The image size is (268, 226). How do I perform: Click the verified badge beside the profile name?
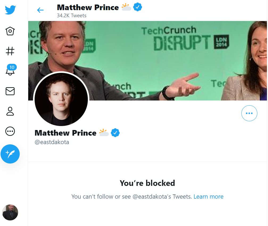[115, 132]
